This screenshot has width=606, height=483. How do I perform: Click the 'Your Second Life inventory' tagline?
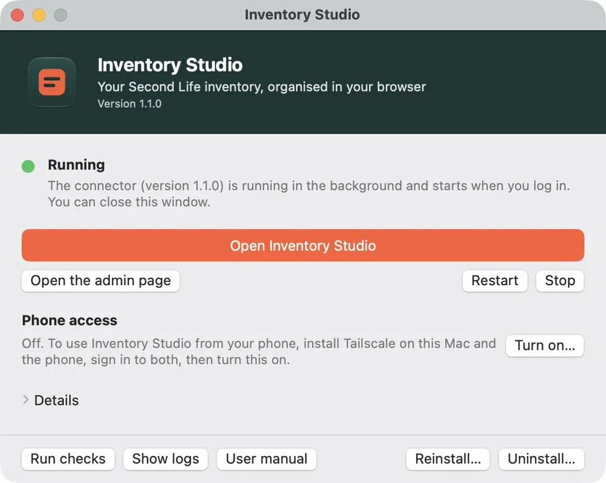(262, 87)
